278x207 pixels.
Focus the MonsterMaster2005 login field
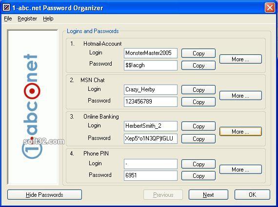tap(151, 53)
